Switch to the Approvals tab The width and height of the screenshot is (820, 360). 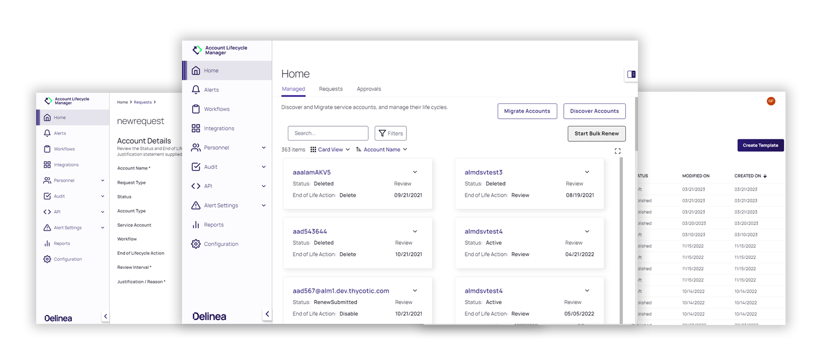click(369, 89)
